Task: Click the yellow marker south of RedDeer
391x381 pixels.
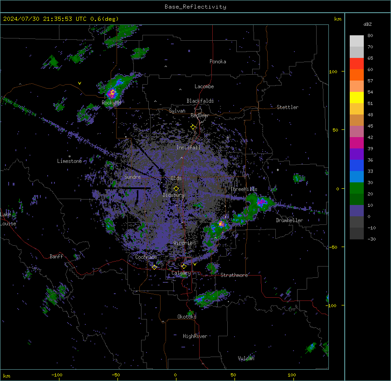Action: 193,127
